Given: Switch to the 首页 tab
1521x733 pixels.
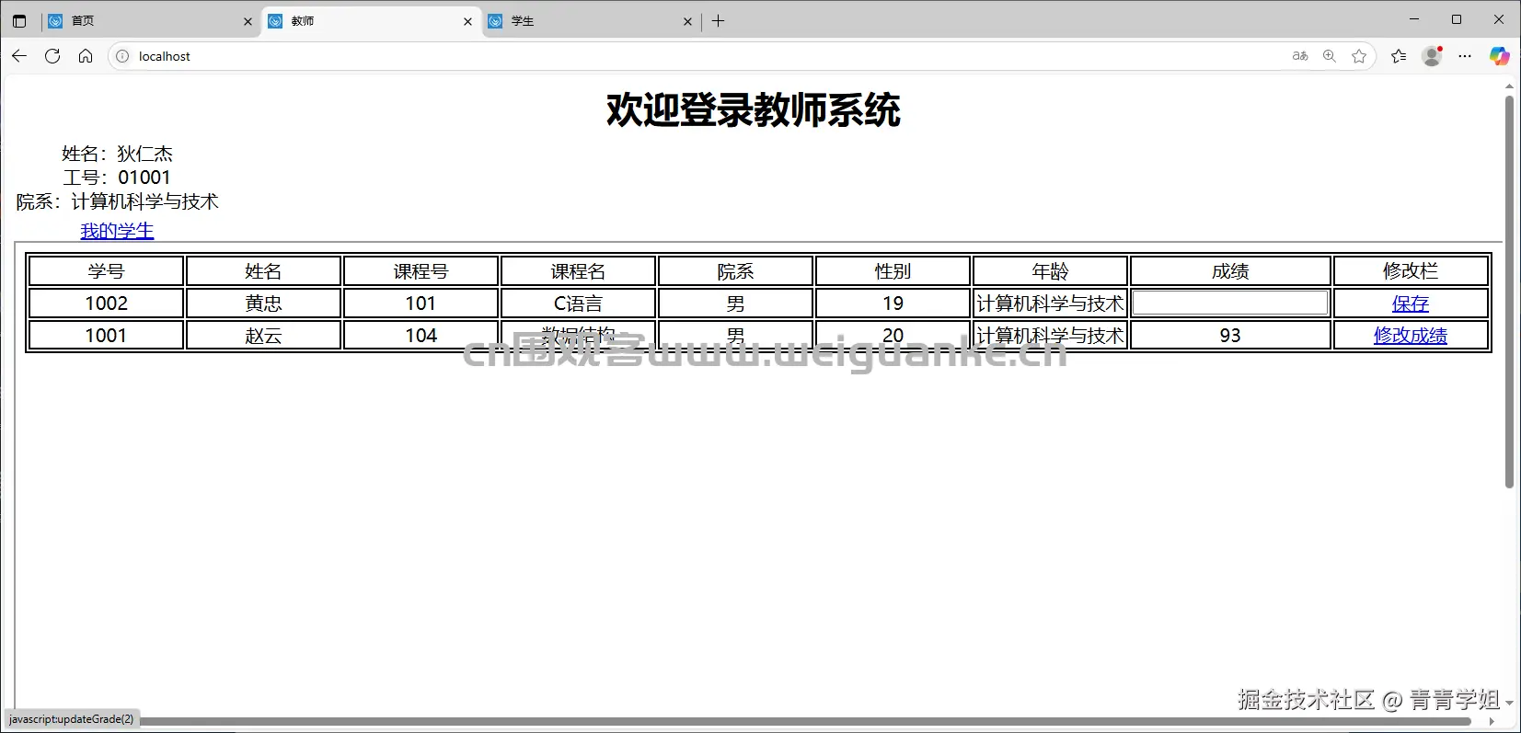Looking at the screenshot, I should (150, 21).
